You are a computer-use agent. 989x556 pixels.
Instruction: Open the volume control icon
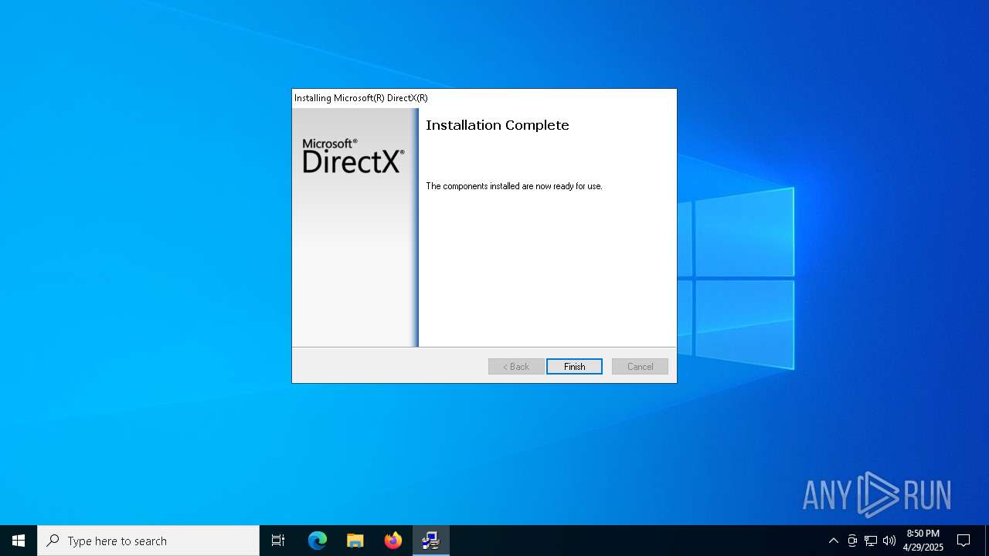coord(889,541)
